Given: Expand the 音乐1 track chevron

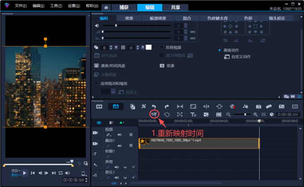Looking at the screenshot, I should click(125, 178).
